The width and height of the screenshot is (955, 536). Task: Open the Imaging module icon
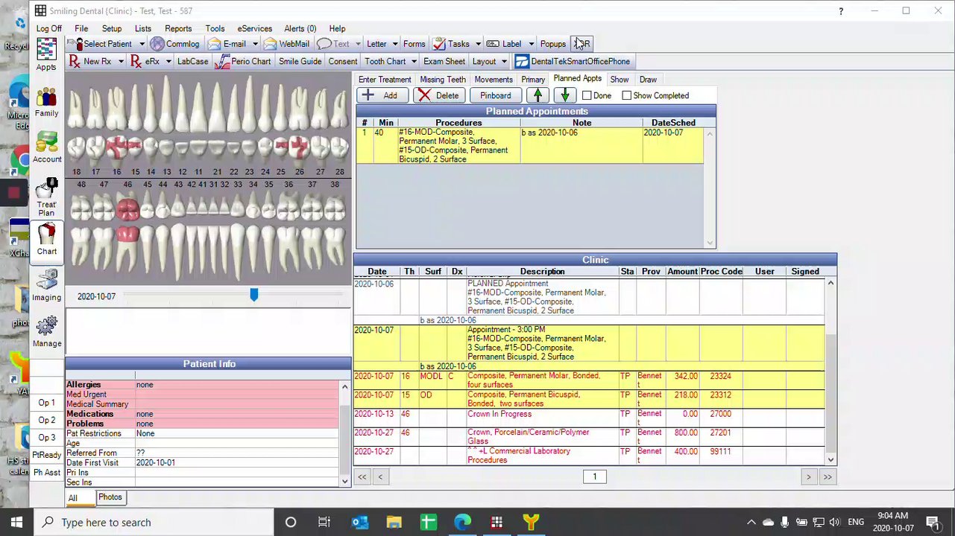pyautogui.click(x=46, y=284)
